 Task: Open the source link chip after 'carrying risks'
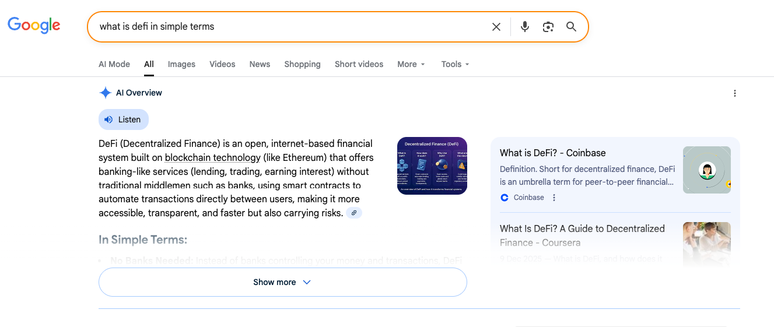click(354, 213)
